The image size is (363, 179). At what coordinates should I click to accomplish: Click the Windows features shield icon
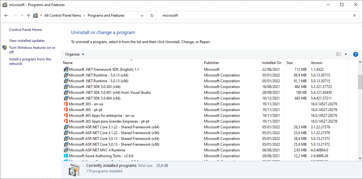coord(5,48)
